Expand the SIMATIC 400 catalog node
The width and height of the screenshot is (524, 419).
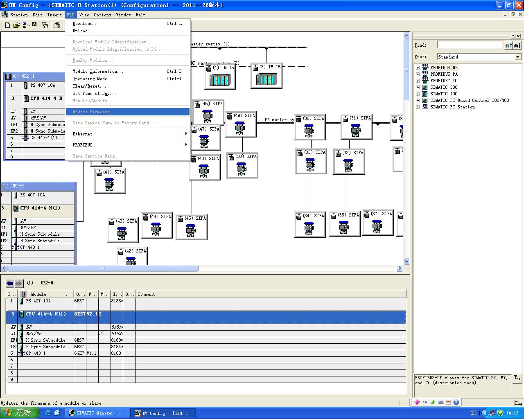(x=418, y=94)
